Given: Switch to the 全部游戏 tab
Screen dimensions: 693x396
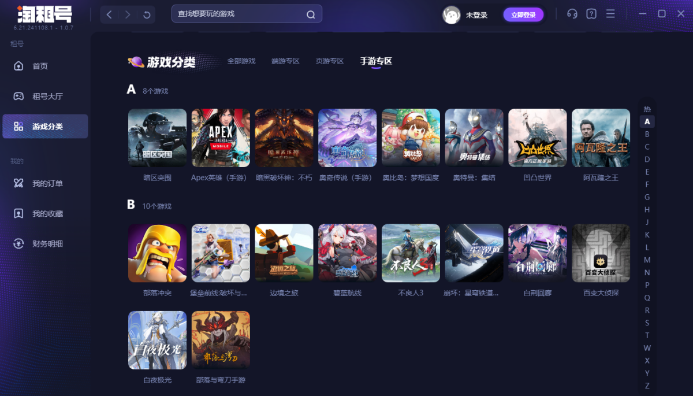Looking at the screenshot, I should [241, 61].
